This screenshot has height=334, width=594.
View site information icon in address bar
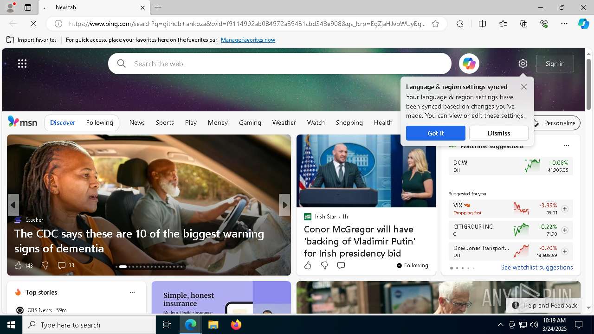pyautogui.click(x=58, y=24)
